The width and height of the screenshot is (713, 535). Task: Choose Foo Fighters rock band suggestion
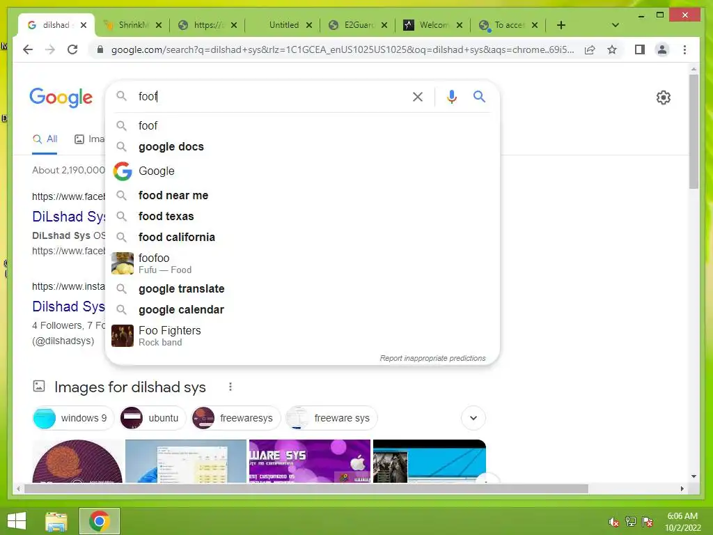302,336
